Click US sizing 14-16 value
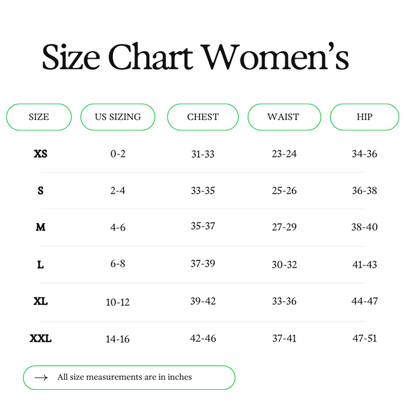This screenshot has height=406, width=406. (x=117, y=339)
